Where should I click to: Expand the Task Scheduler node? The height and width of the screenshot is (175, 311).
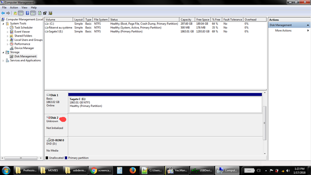(x=8, y=28)
